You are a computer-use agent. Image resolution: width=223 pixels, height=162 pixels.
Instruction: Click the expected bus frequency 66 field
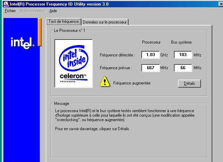[183, 68]
